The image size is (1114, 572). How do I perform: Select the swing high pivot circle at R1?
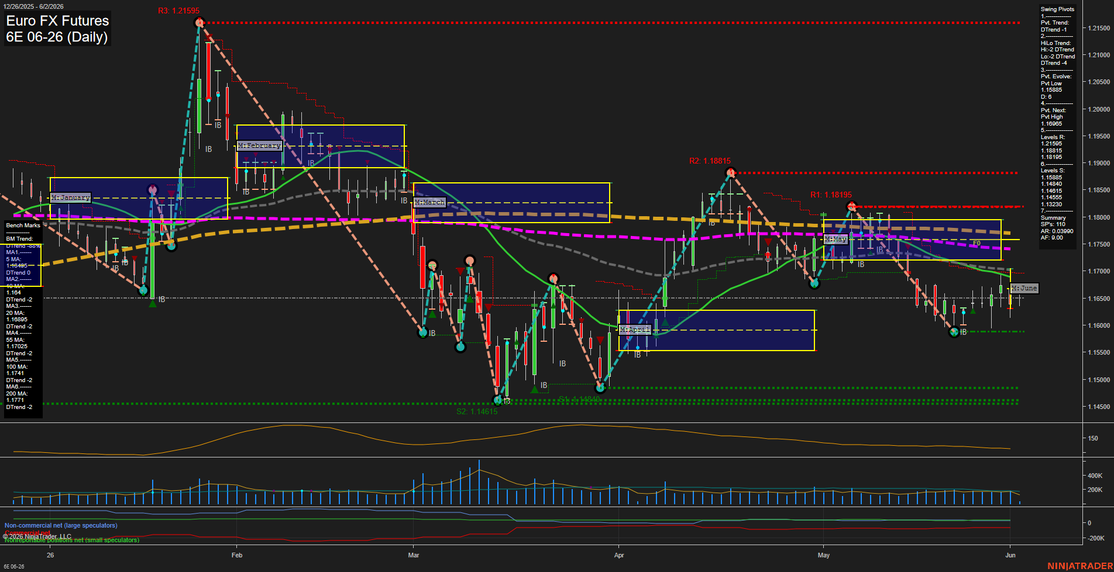pos(852,206)
